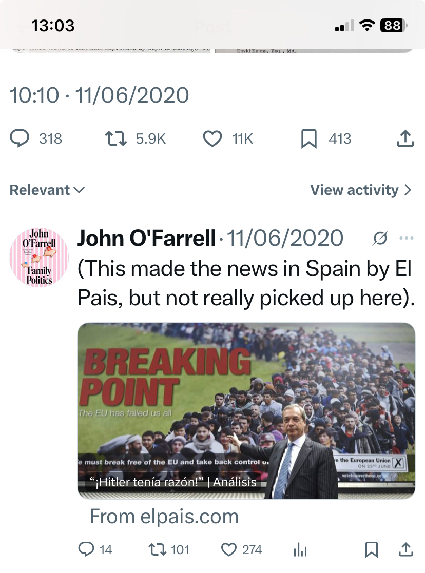
Task: Open the 'From elpais.com' link
Action: [x=164, y=516]
